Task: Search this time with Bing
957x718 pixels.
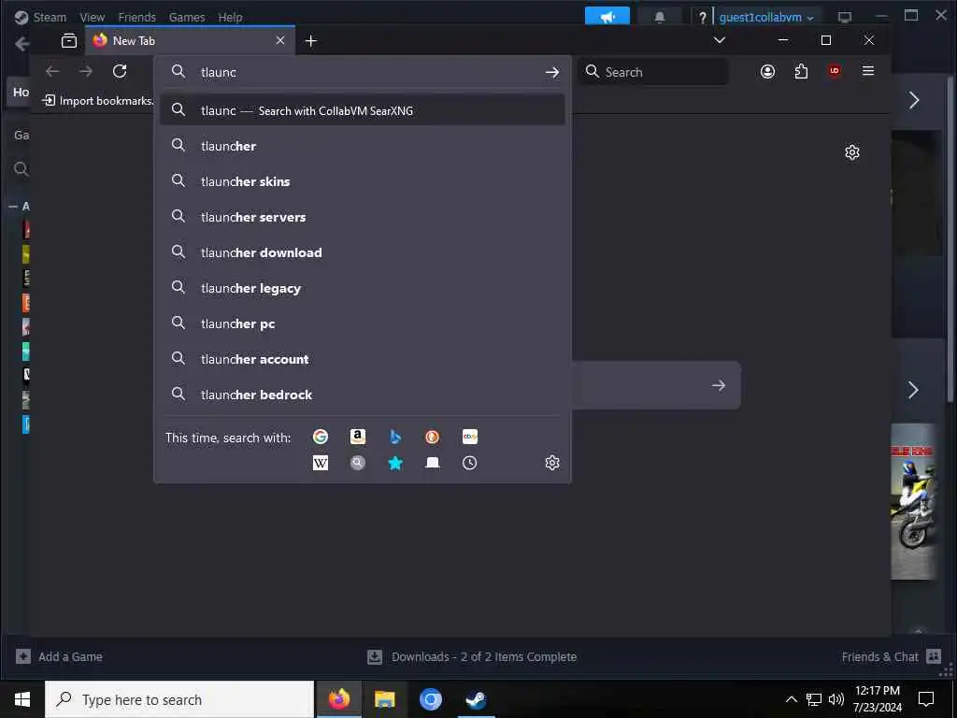Action: [395, 437]
